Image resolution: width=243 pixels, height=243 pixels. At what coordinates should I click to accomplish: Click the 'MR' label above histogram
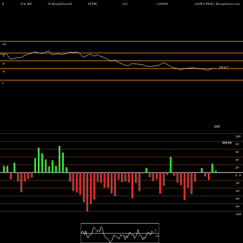coord(217,126)
